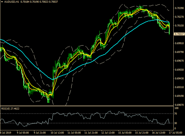Click the 8 Jul 2019 date label

(6, 133)
